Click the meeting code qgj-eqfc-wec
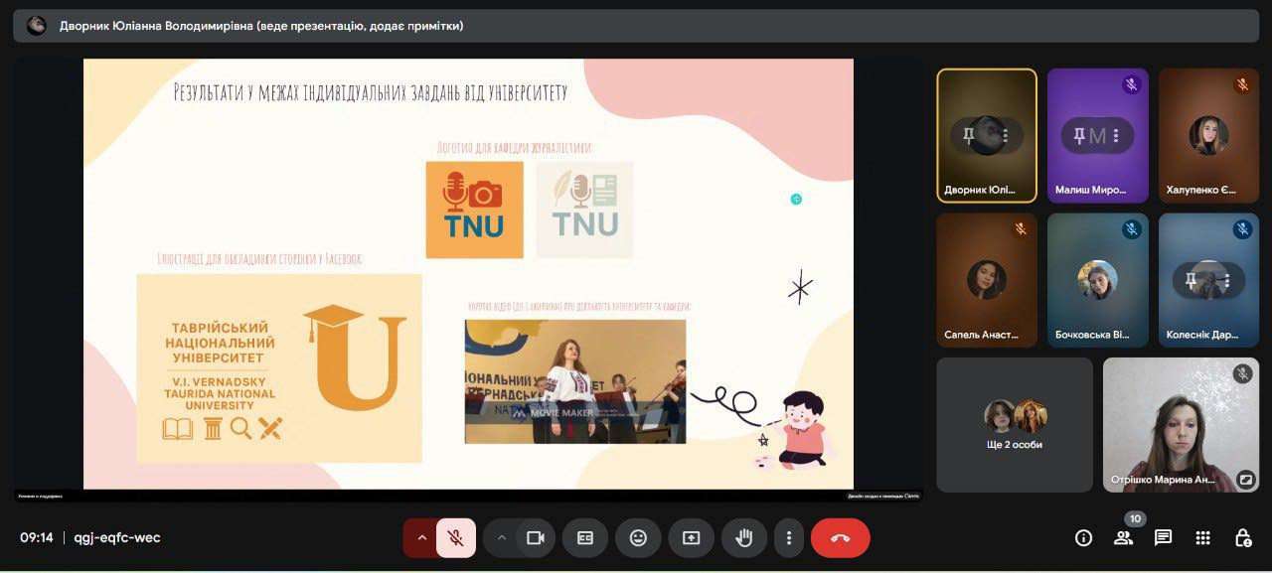 click(117, 537)
